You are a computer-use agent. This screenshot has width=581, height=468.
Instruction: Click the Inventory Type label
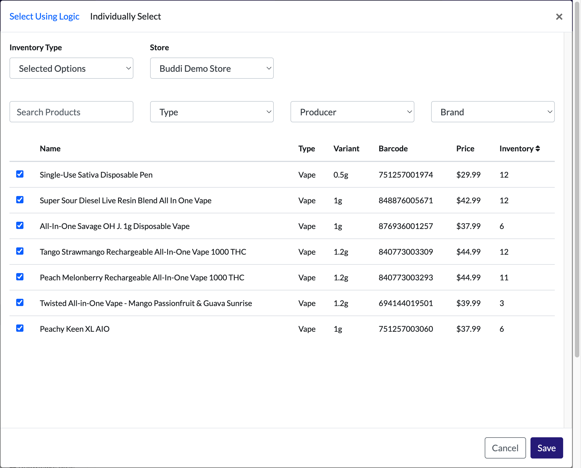pos(36,47)
